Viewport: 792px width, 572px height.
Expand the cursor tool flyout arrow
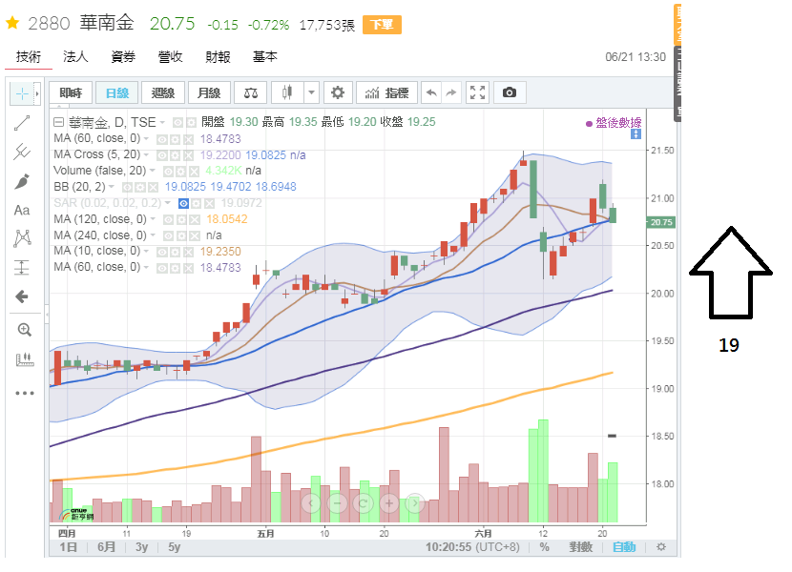(37, 93)
